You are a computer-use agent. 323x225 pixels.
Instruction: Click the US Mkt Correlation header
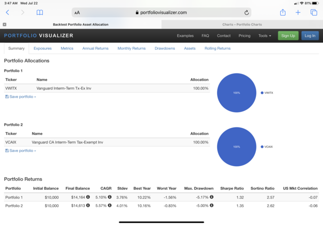click(300, 188)
